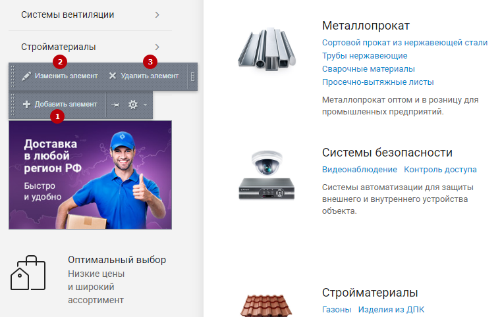Expand the Стройматериалы sidebar chevron
The height and width of the screenshot is (317, 500).
pyautogui.click(x=157, y=47)
